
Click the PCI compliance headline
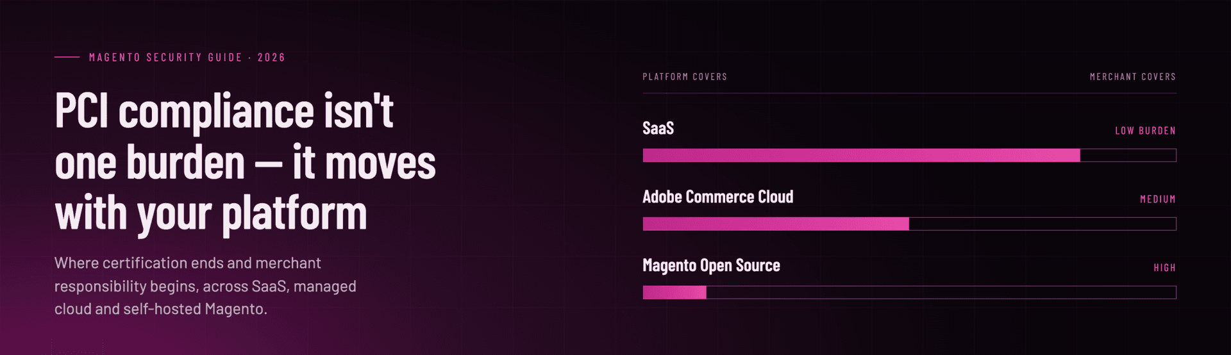click(x=245, y=161)
